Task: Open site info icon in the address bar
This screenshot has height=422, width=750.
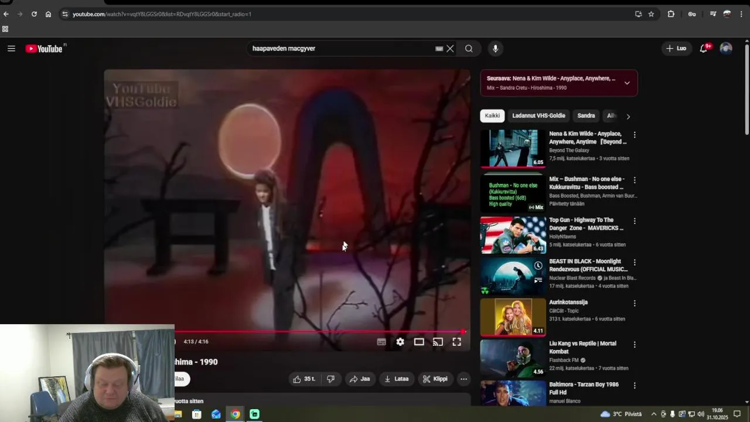Action: pos(64,14)
